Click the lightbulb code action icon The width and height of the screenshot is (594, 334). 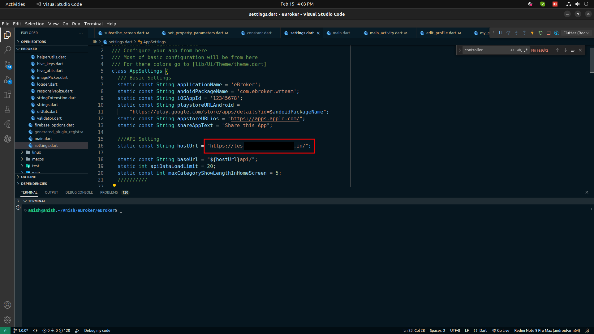point(114,185)
